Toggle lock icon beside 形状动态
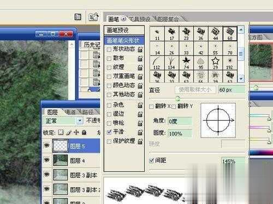The height and width of the screenshot is (204, 273). (140, 50)
